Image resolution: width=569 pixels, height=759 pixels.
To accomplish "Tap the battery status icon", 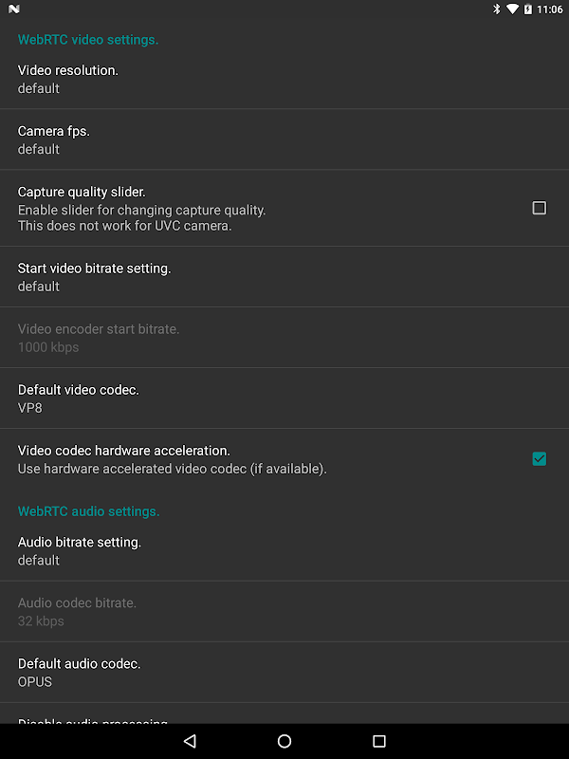I will point(527,9).
